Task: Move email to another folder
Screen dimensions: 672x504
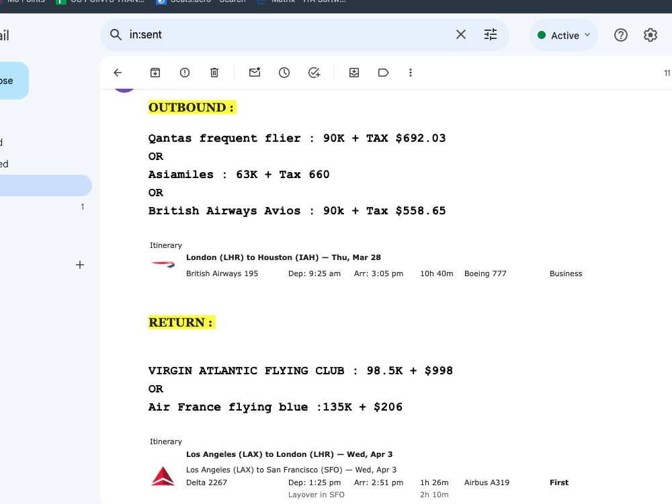Action: tap(354, 73)
